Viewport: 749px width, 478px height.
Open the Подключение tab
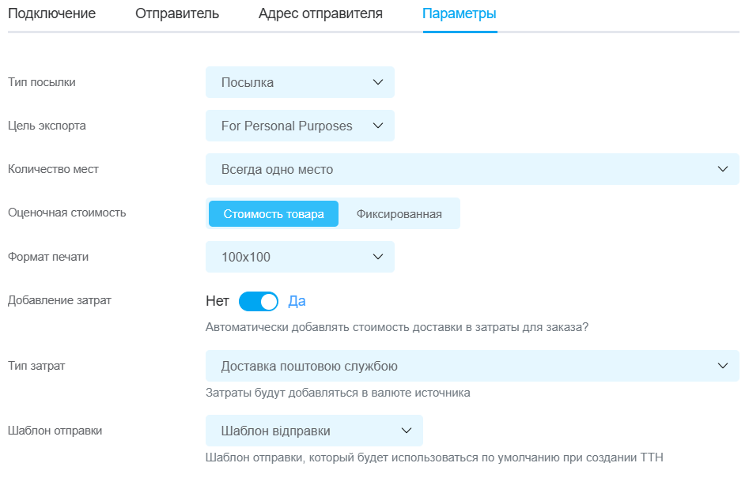[51, 13]
